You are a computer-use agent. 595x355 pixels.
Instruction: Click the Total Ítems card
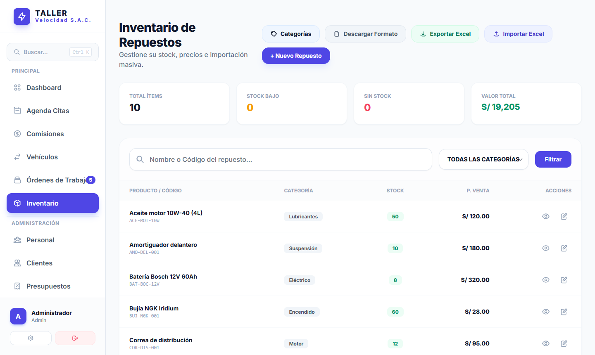click(x=174, y=104)
